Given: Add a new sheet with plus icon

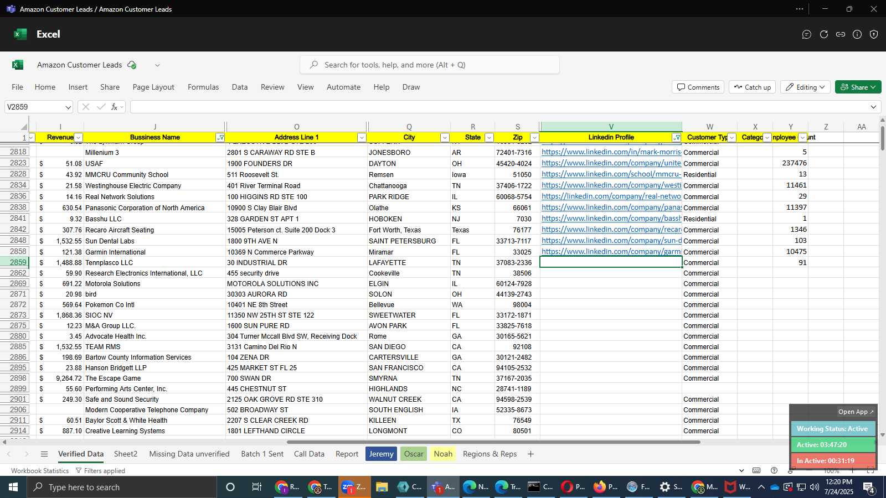Looking at the screenshot, I should (530, 454).
